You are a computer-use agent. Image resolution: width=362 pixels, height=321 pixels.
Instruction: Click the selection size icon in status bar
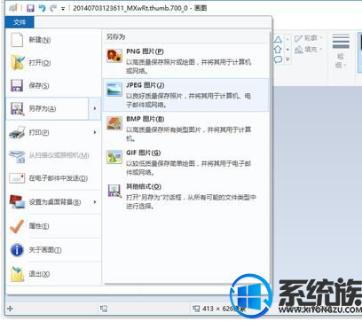(x=103, y=309)
